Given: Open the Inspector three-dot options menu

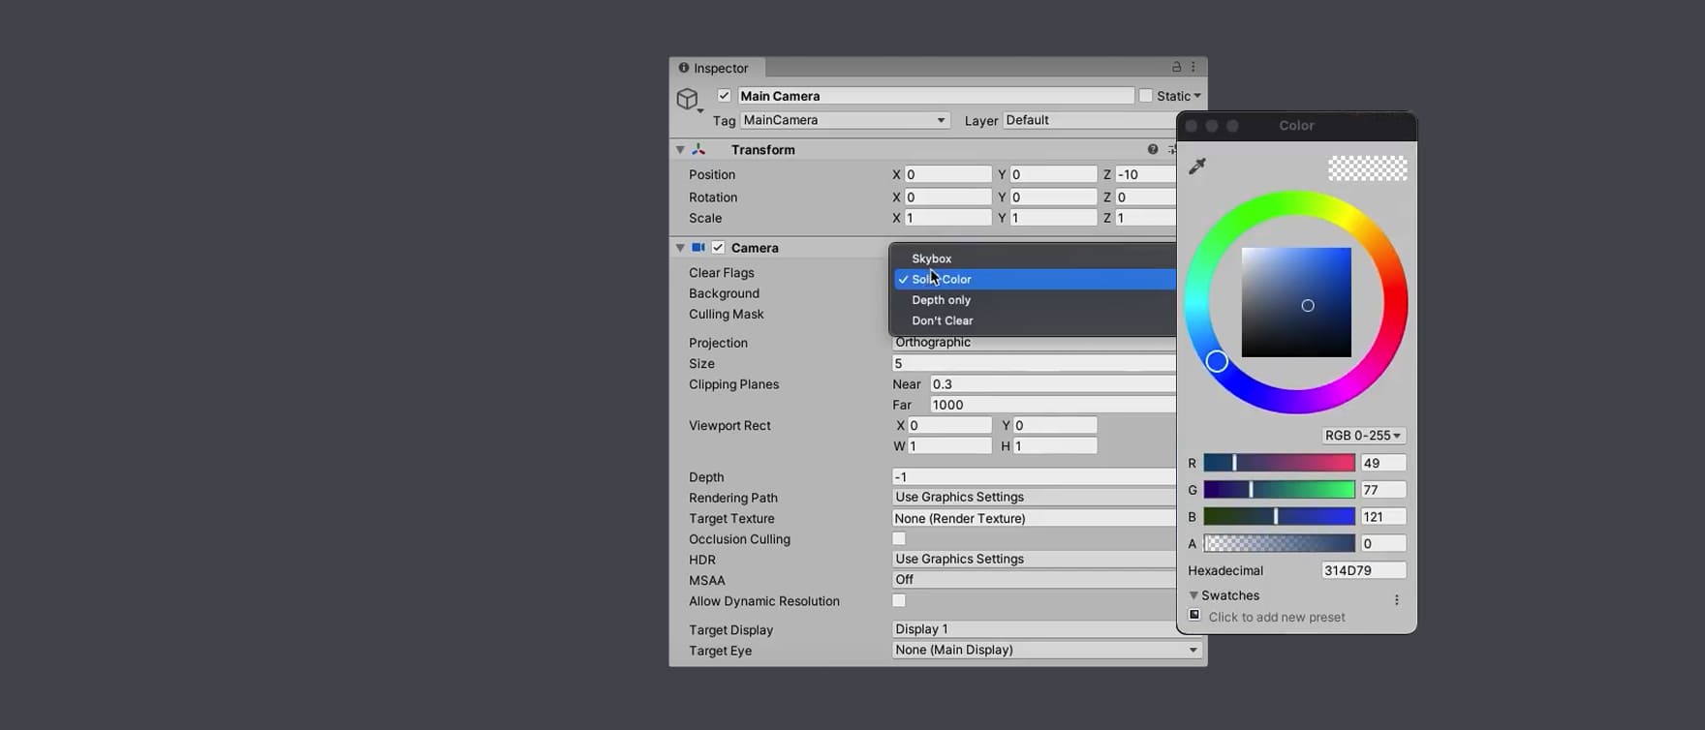Looking at the screenshot, I should pos(1193,68).
